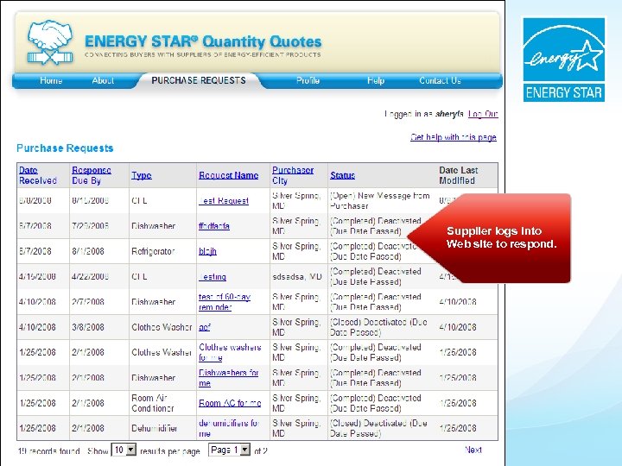Viewport: 622px width, 466px height.
Task: Click the Refrigerator type cell
Action: click(153, 252)
